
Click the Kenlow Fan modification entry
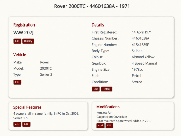point(105,113)
